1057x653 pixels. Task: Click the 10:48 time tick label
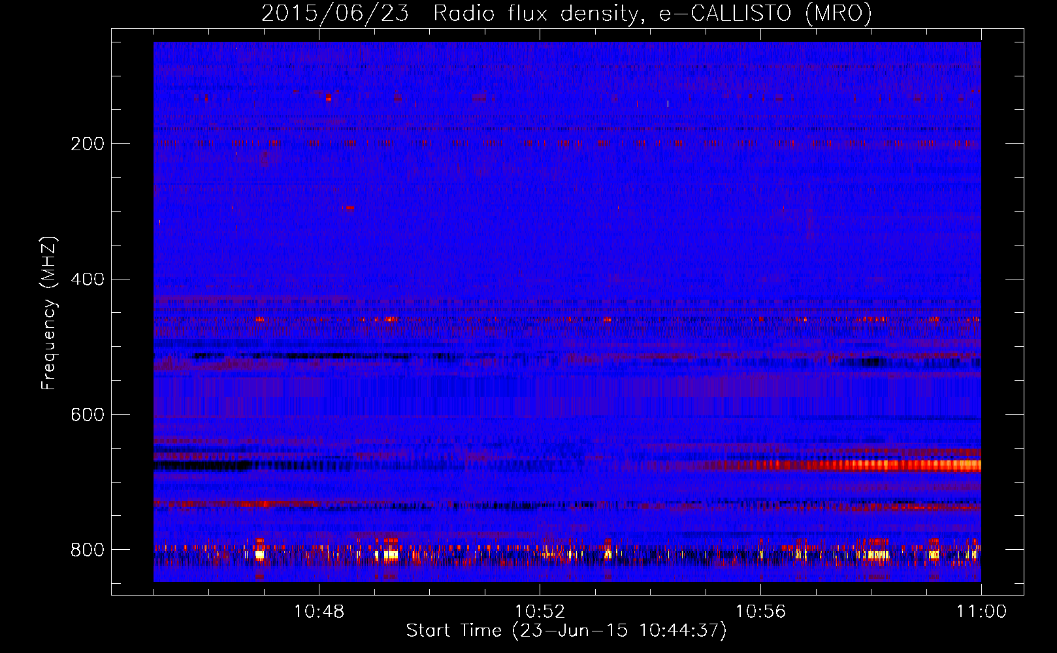(x=319, y=612)
